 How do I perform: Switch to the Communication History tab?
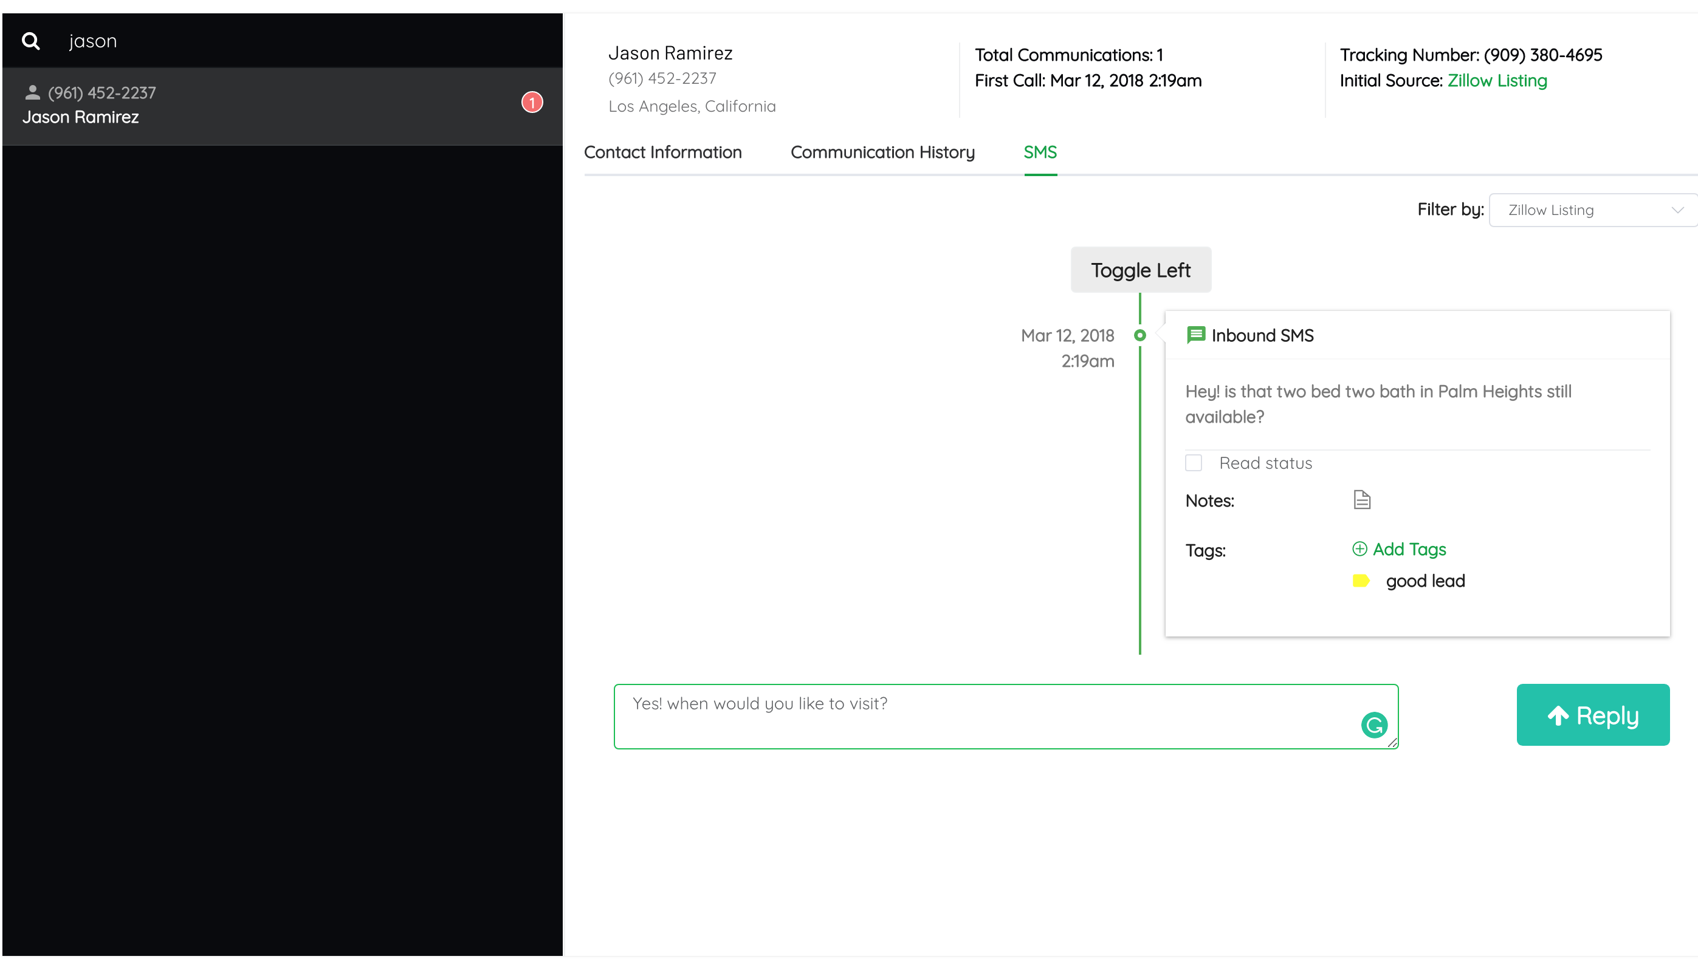pos(882,152)
